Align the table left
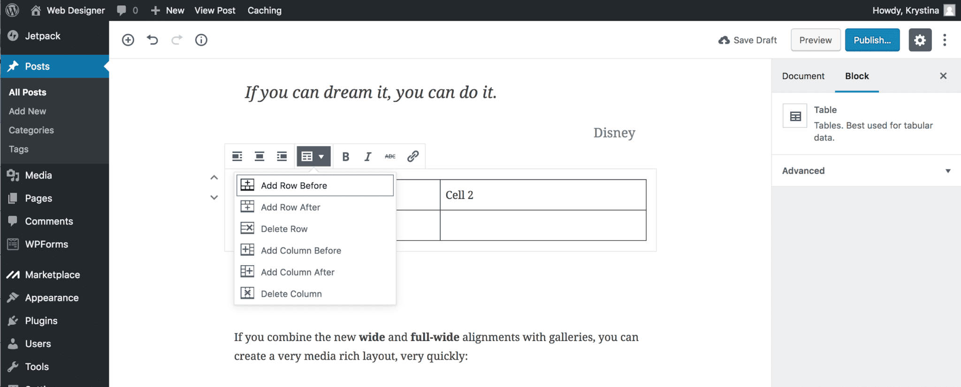The width and height of the screenshot is (961, 387). click(237, 156)
